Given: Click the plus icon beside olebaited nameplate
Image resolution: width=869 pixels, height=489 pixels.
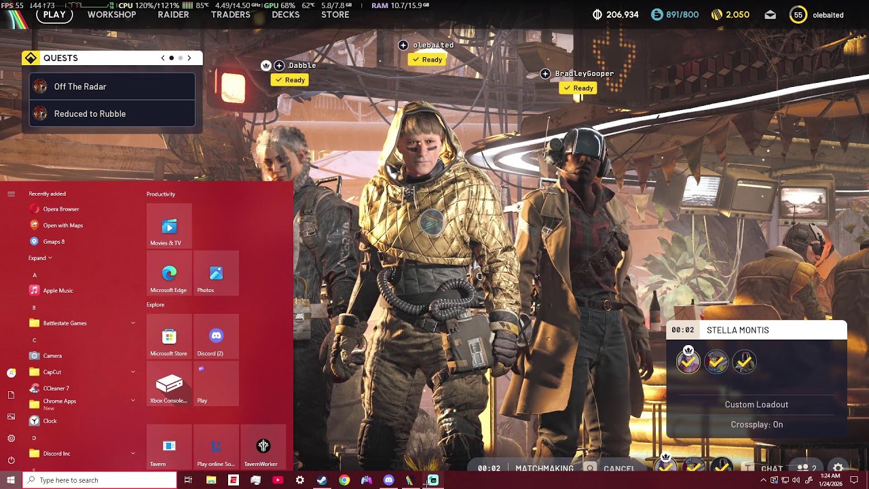Looking at the screenshot, I should pyautogui.click(x=403, y=46).
